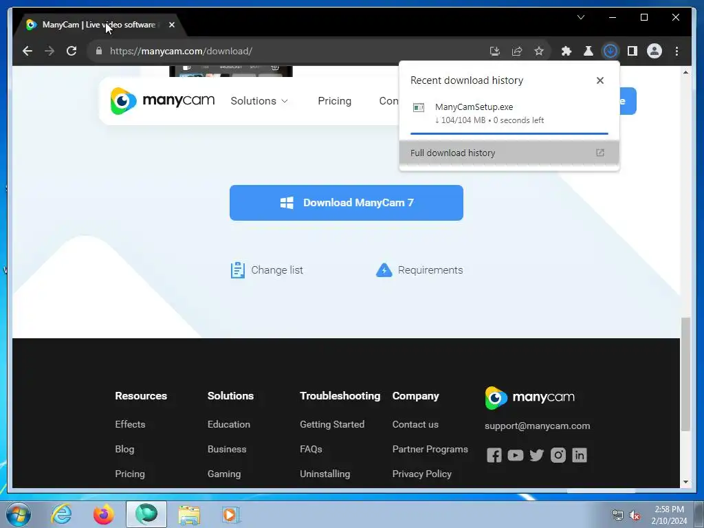This screenshot has width=704, height=528.
Task: Open the tab search chevron
Action: click(580, 17)
